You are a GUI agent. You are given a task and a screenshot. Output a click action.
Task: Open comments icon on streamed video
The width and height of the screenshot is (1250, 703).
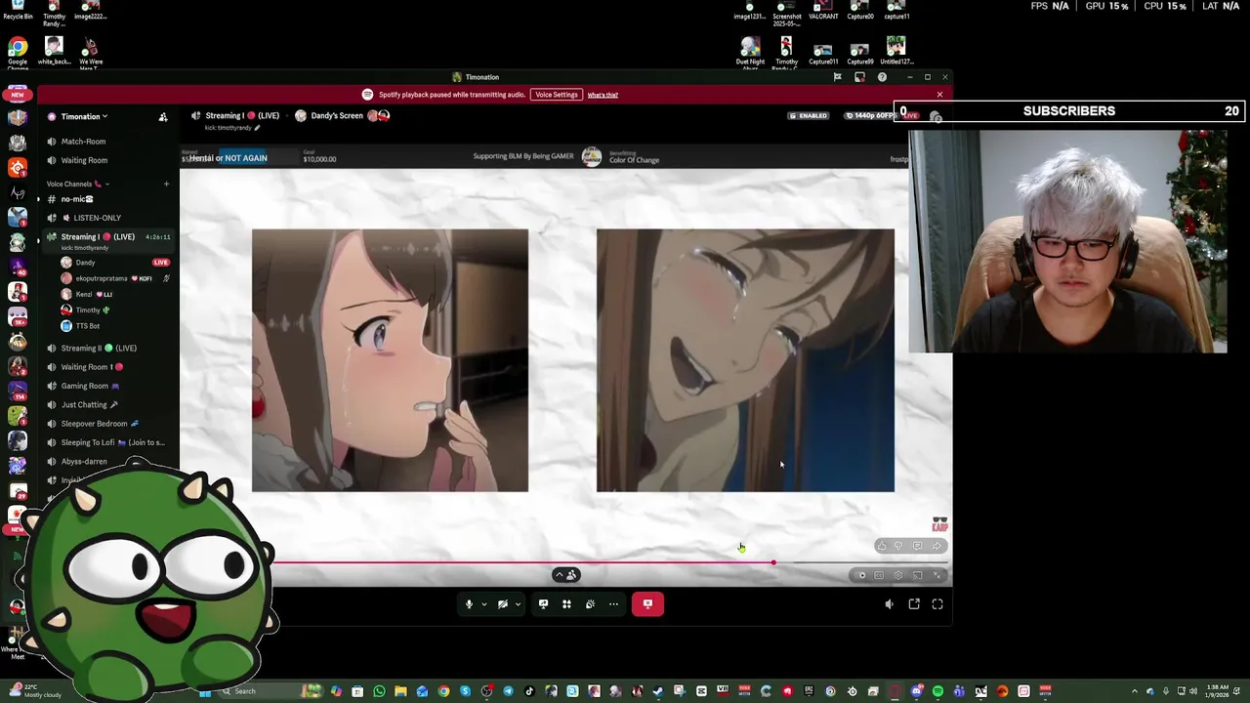click(917, 547)
